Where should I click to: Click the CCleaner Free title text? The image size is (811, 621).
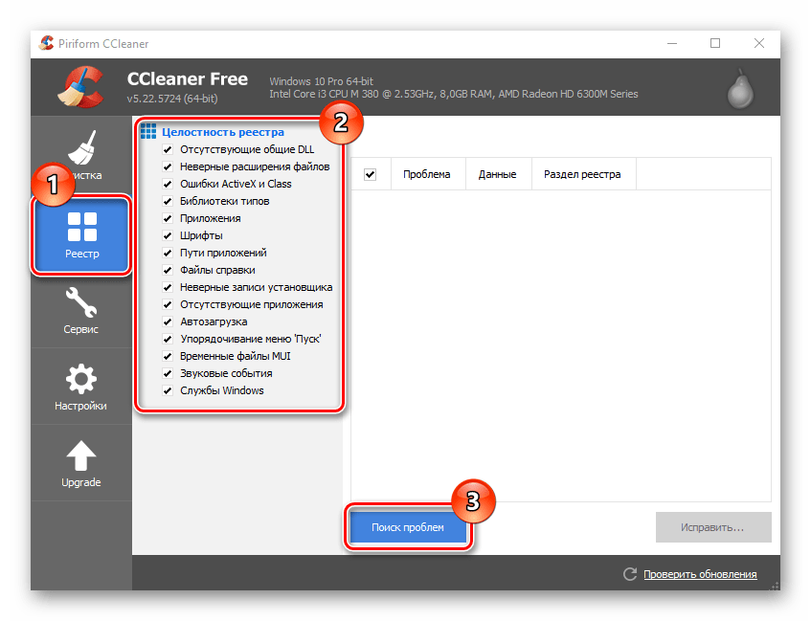tap(188, 78)
